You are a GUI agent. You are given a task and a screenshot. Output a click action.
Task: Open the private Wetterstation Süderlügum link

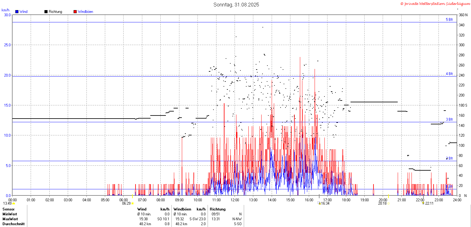click(x=435, y=4)
